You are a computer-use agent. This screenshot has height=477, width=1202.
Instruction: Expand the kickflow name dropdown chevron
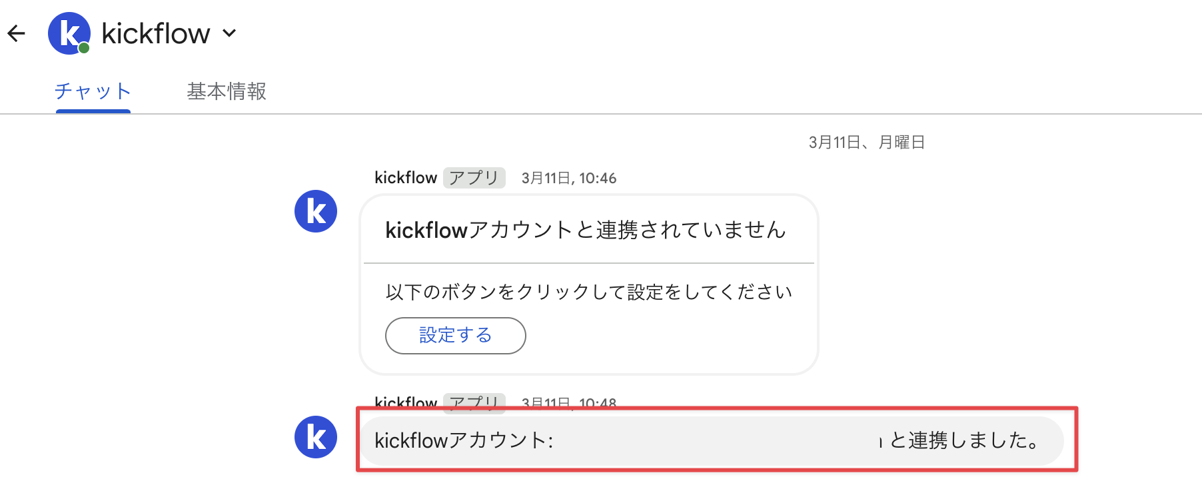coord(229,33)
